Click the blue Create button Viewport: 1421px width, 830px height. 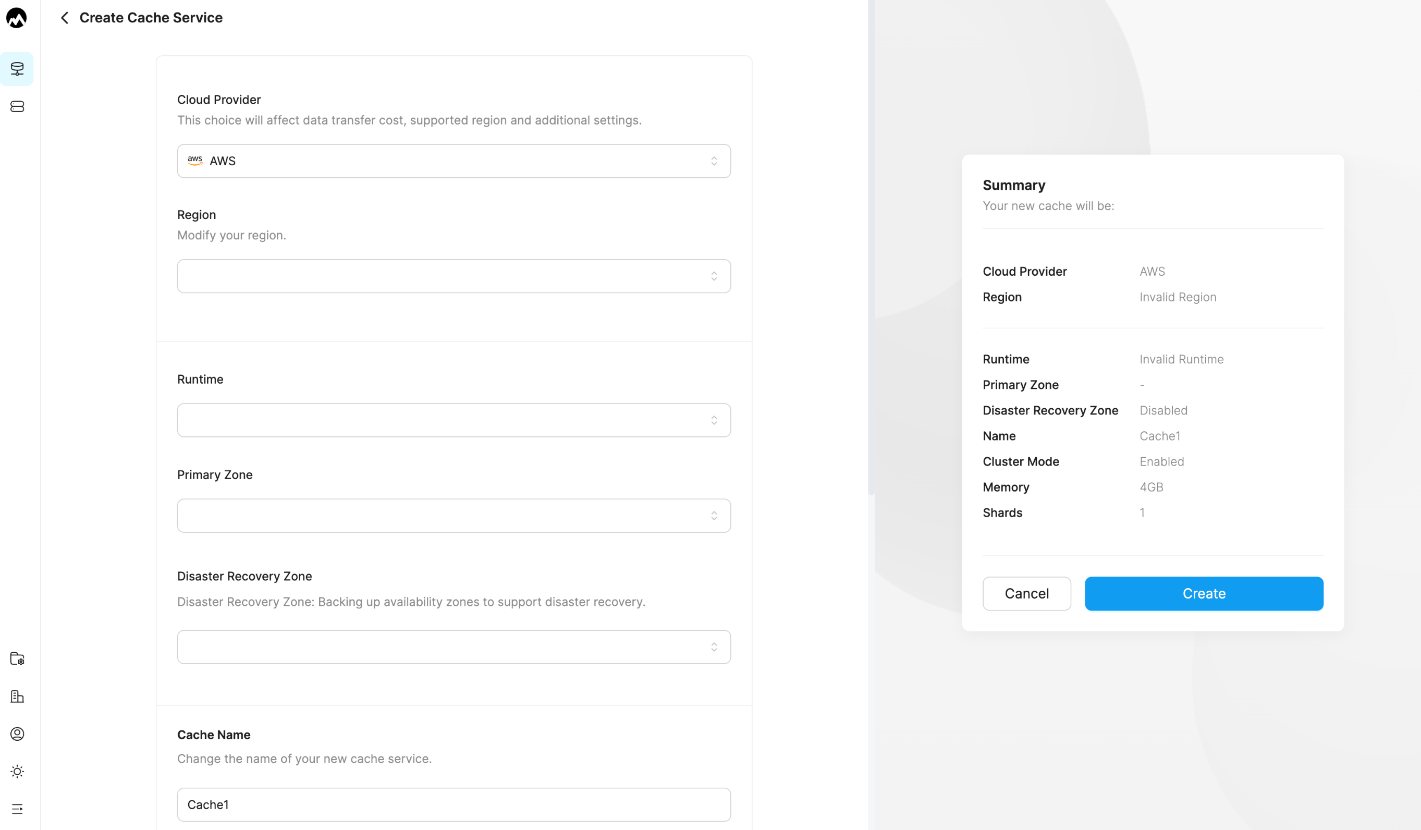click(1204, 593)
